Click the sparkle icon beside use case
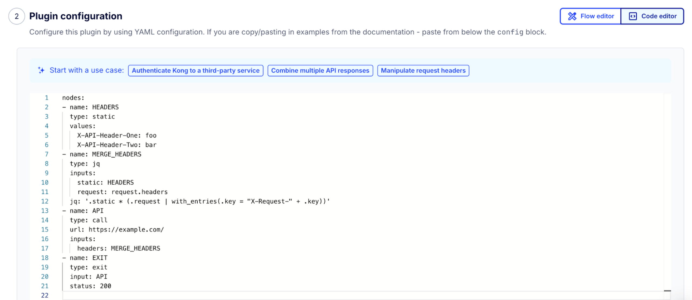The image size is (692, 300). click(x=41, y=70)
